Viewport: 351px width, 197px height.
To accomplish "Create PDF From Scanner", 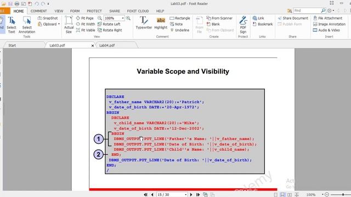I will pos(219,18).
